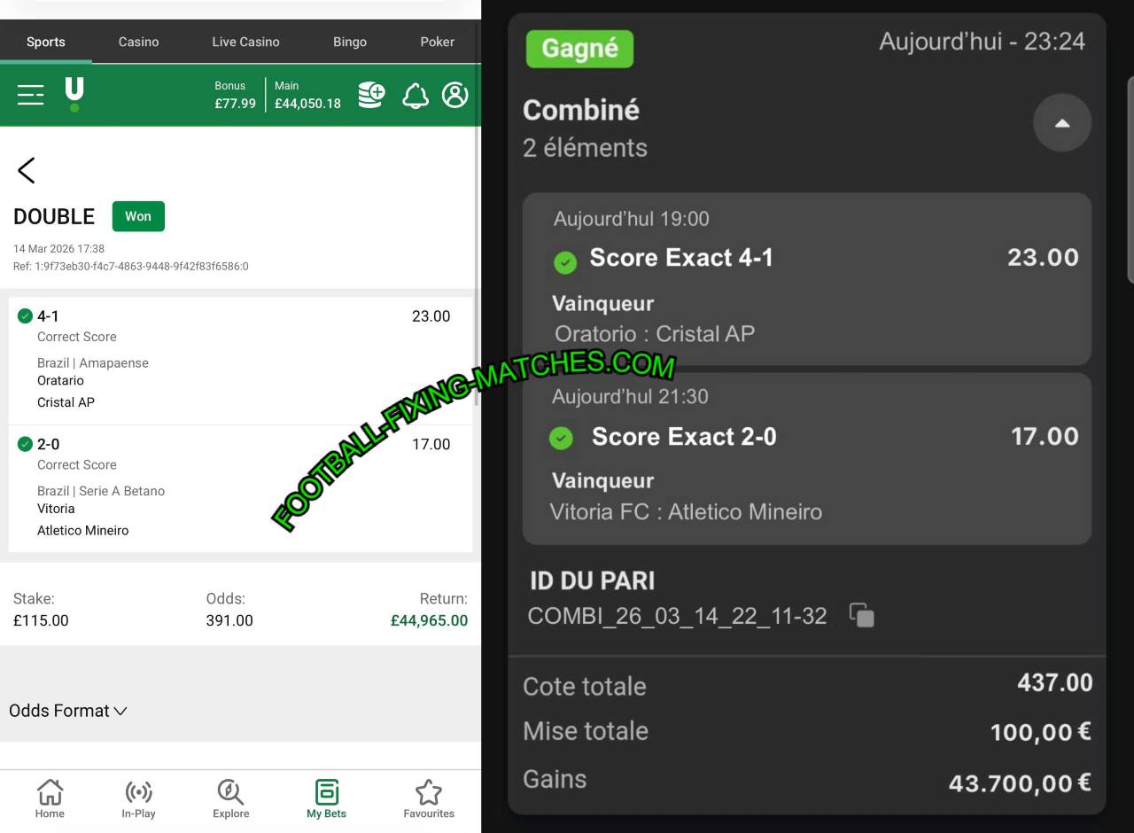Select the My Bets tab
The width and height of the screenshot is (1134, 833).
326,798
